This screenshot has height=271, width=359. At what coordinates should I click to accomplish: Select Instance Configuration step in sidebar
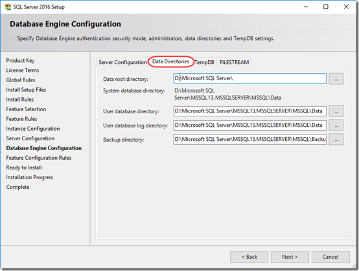pos(33,129)
